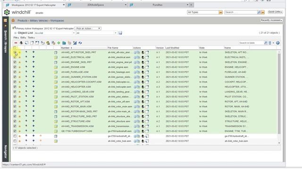Click the vertical table scrollbar
This screenshot has height=169, width=302.
279,93
